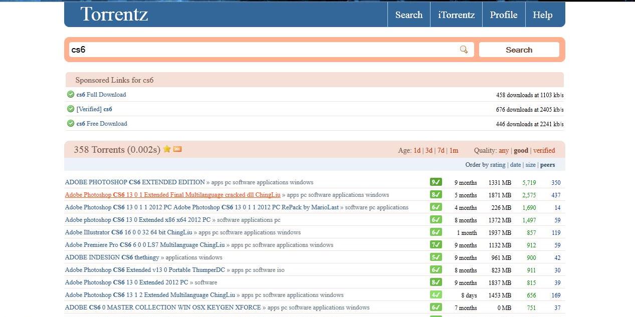Click rating badge for MASTER COLLECTION KEYGEN XFORCE

tap(436, 307)
